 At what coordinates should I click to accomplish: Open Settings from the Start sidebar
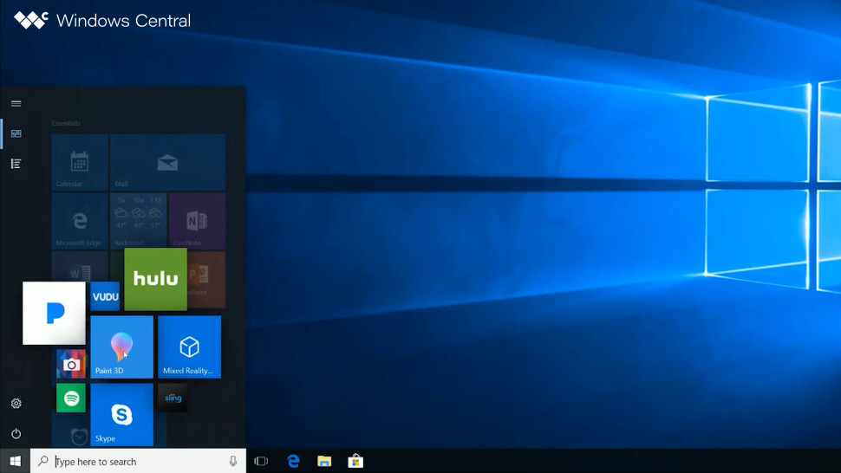point(16,404)
